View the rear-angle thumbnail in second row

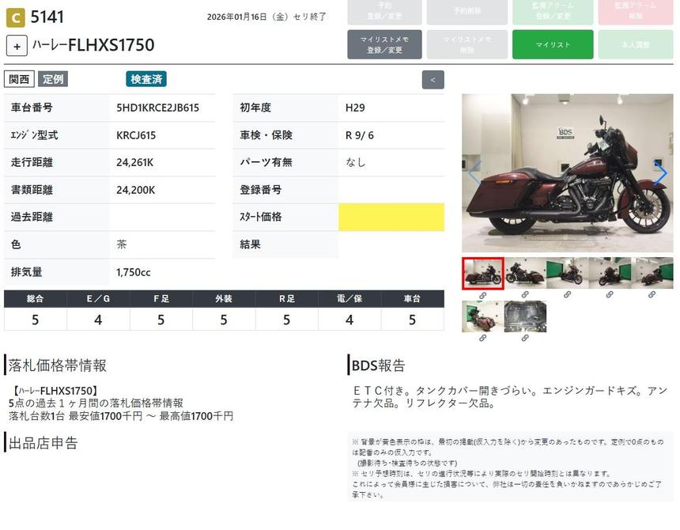pyautogui.click(x=482, y=316)
